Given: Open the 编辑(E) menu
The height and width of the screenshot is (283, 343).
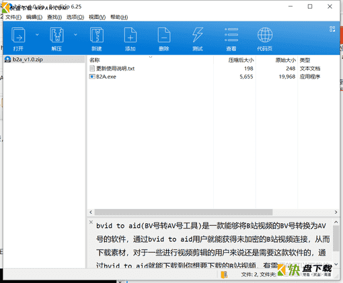Looking at the screenshot, I should click(x=34, y=17).
